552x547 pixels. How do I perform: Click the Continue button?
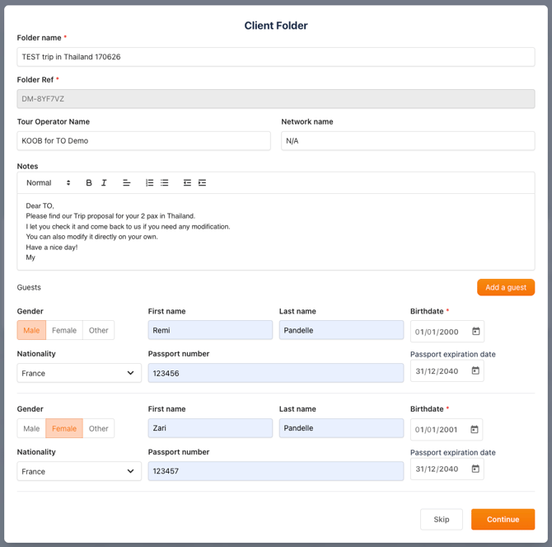point(503,519)
